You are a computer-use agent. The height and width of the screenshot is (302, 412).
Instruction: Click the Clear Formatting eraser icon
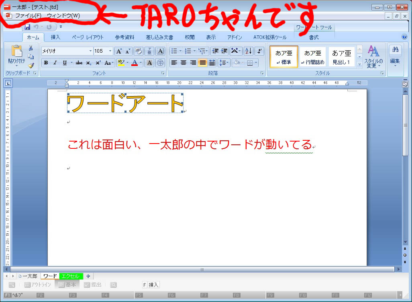click(x=139, y=51)
